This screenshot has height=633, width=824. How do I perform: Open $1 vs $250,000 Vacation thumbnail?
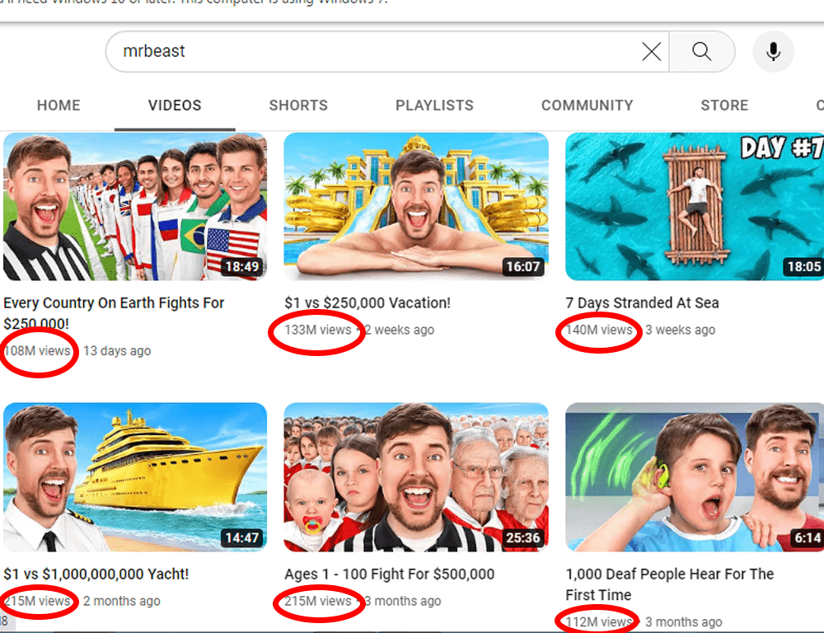tap(416, 207)
